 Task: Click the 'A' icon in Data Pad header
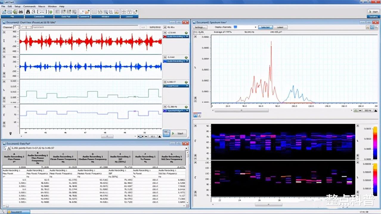(x=8, y=148)
